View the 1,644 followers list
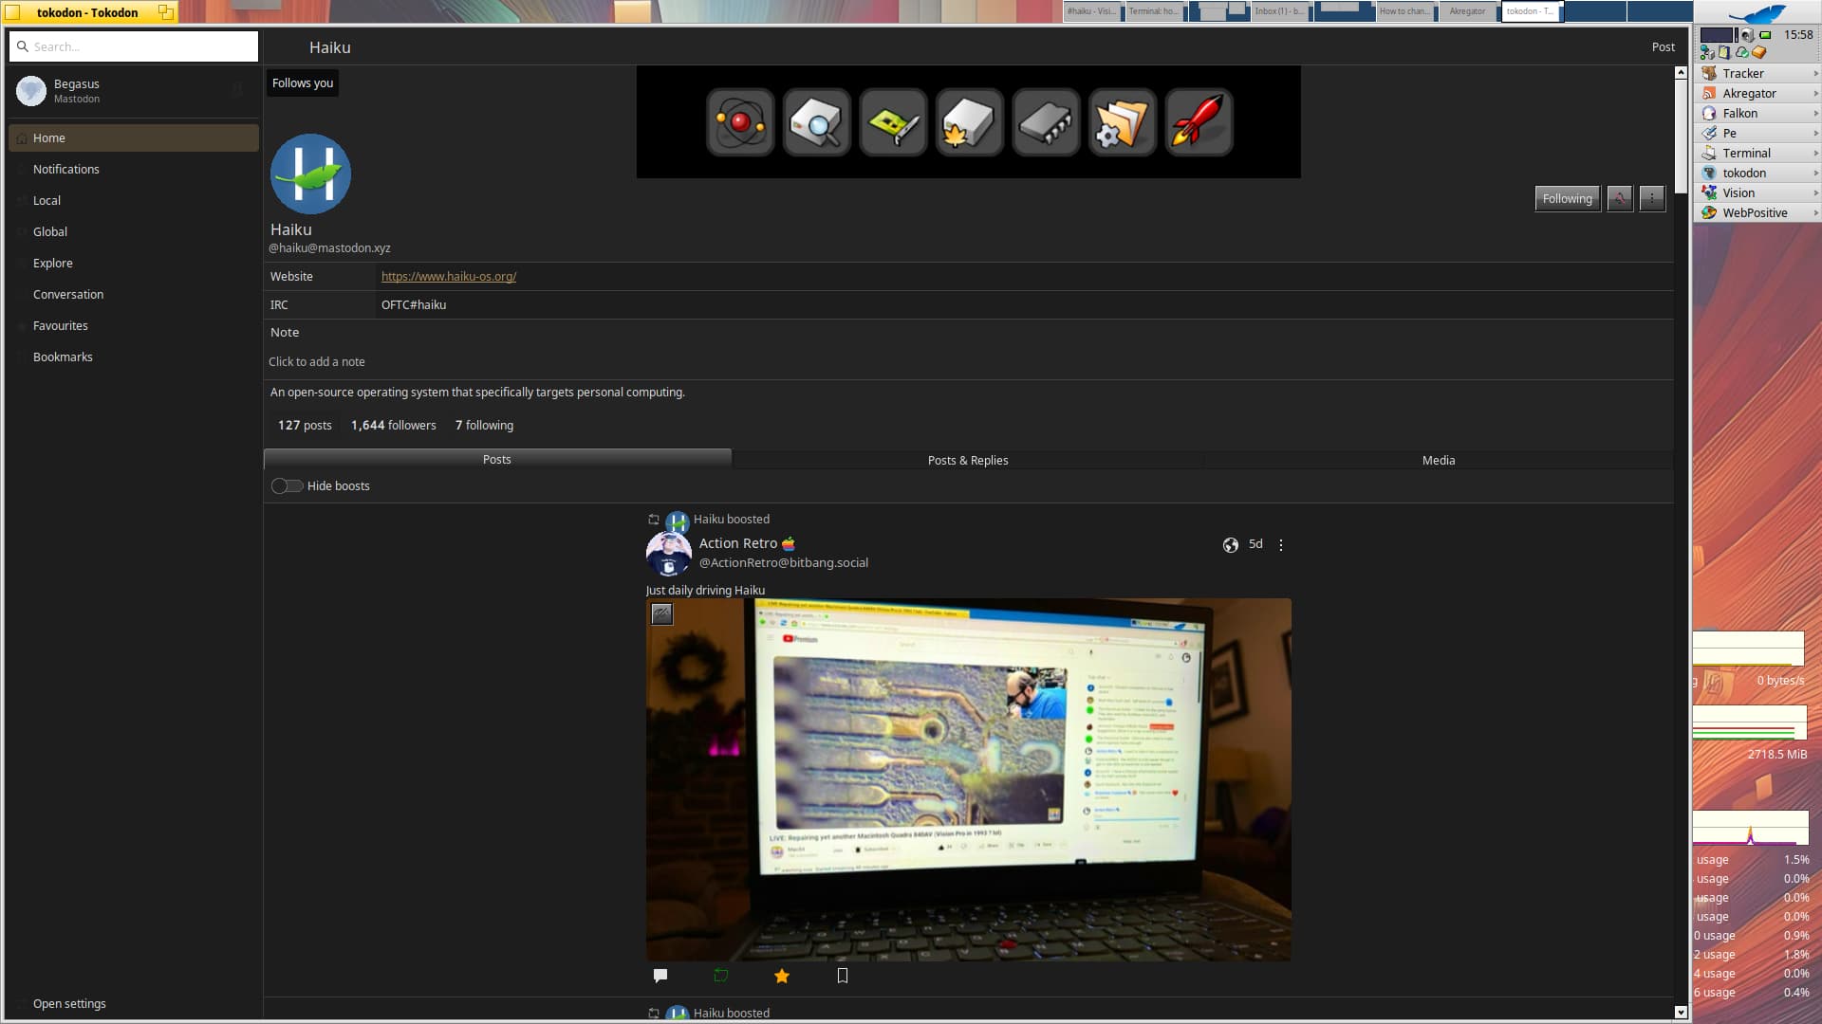Screen dimensions: 1822x1024 pos(394,426)
